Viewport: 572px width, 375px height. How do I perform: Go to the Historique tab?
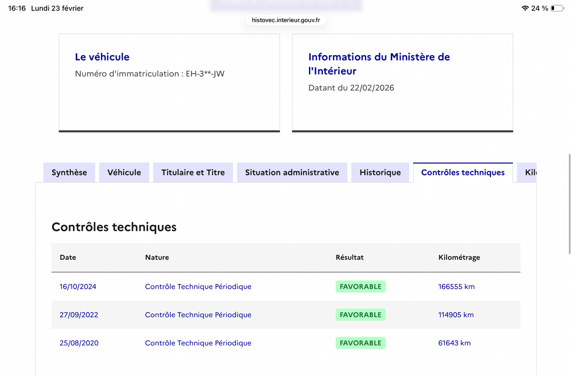tap(380, 172)
